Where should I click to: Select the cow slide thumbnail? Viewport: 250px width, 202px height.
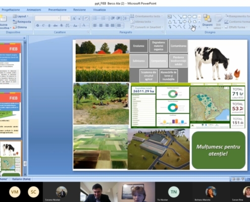[x=11, y=158]
